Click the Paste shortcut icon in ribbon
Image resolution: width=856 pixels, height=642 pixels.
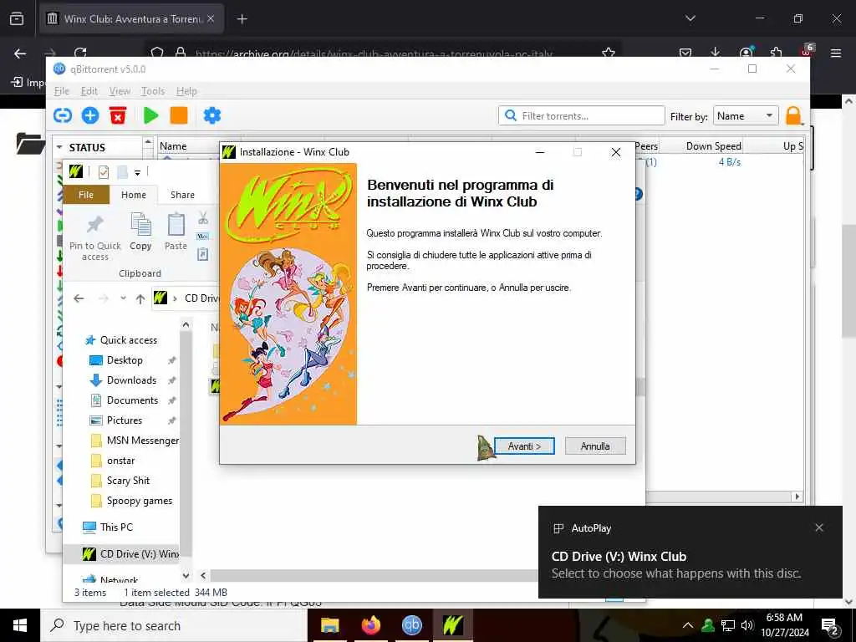203,254
